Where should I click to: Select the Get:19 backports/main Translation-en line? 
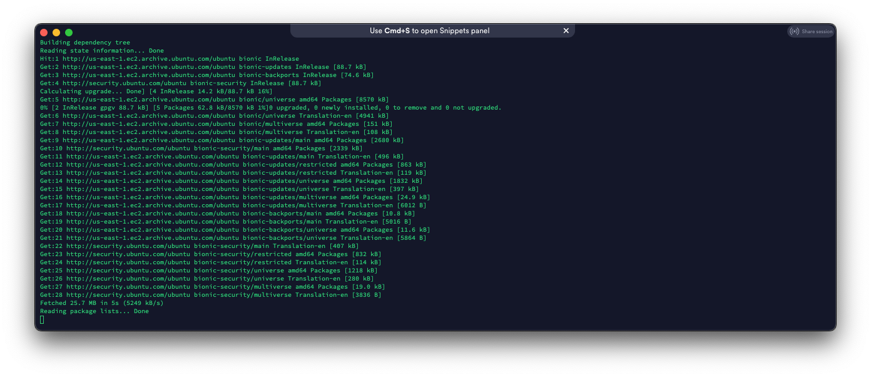(226, 222)
